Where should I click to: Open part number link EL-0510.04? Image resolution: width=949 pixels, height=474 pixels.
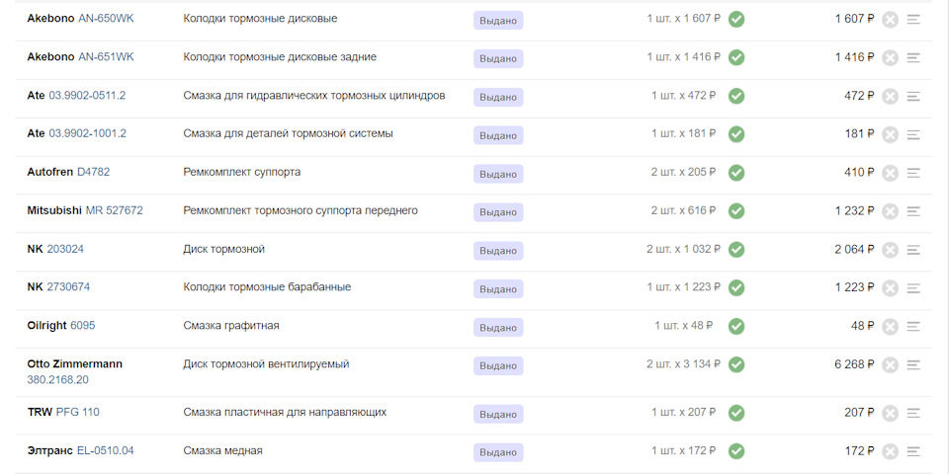tap(106, 450)
